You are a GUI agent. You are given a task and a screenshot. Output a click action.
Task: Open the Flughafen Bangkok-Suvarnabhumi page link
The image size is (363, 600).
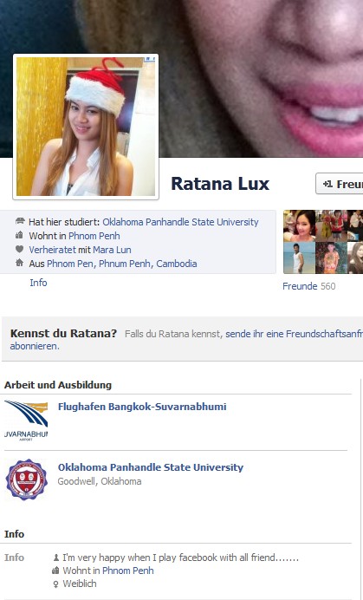(x=142, y=407)
